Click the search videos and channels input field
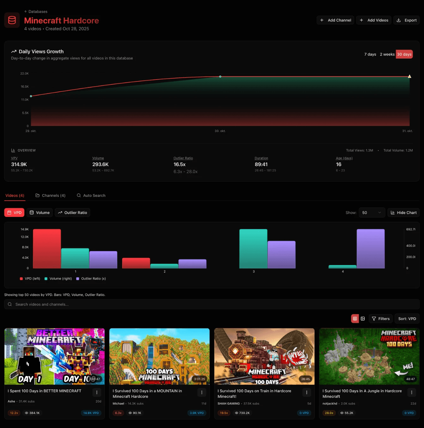Viewport: 424px width, 428px height. click(x=127, y=304)
